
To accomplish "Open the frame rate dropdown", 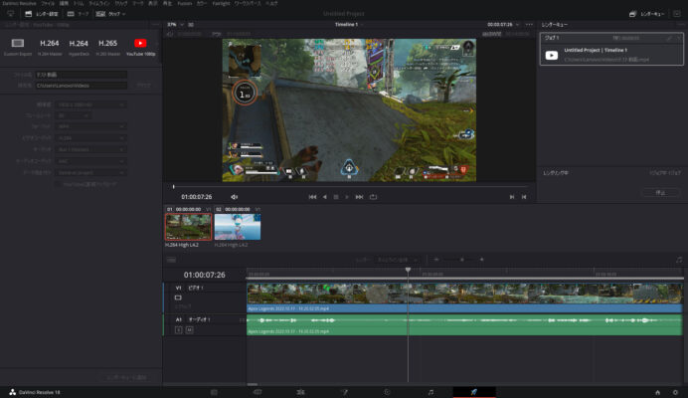I will [74, 115].
